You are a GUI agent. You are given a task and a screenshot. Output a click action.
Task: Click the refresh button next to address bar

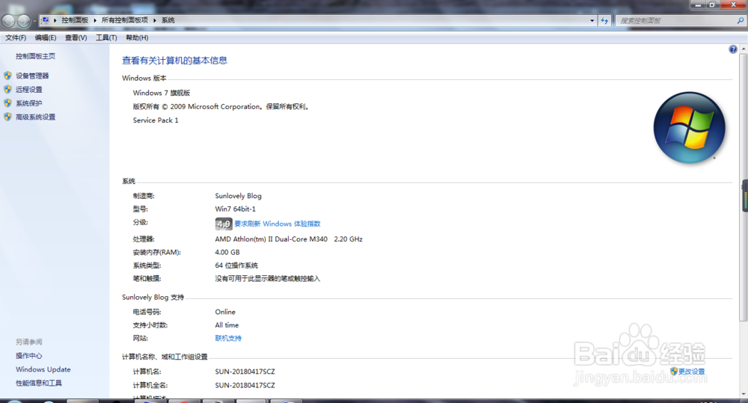(x=604, y=20)
